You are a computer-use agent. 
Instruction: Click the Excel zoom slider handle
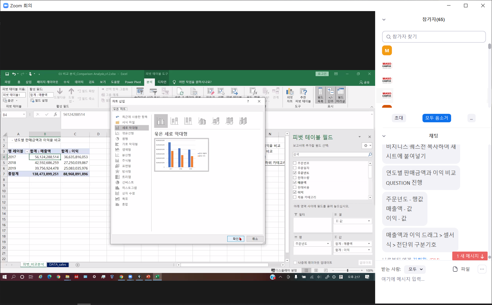point(347,271)
